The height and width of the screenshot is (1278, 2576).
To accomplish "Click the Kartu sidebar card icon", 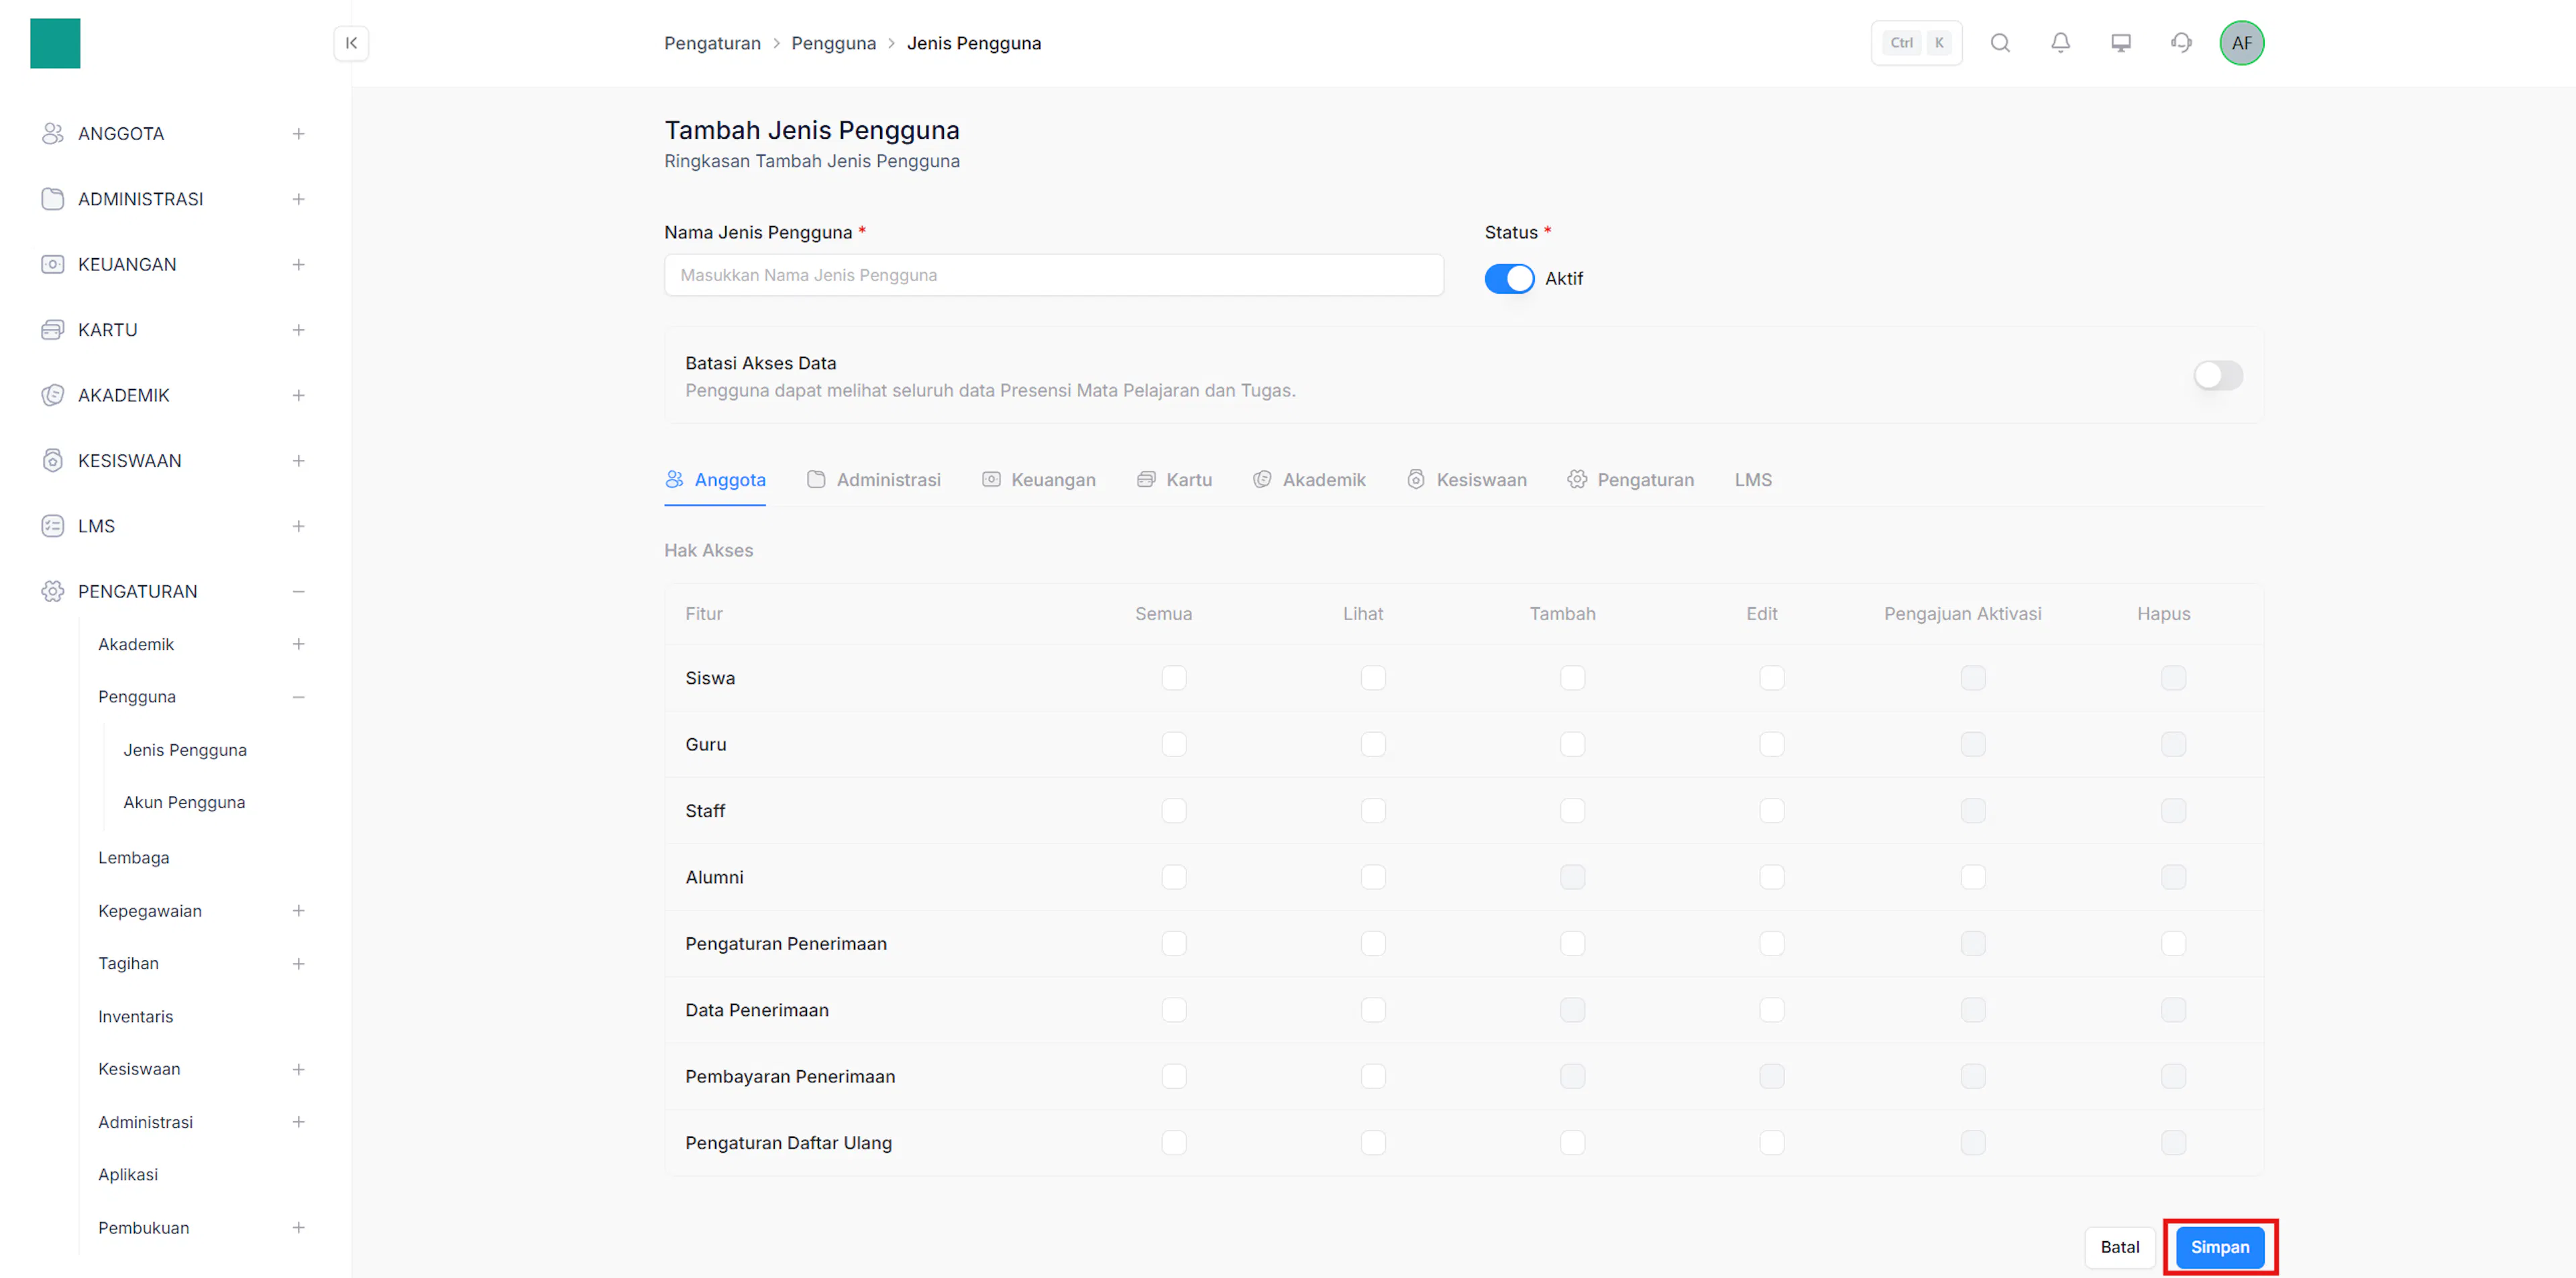I will pos(53,330).
